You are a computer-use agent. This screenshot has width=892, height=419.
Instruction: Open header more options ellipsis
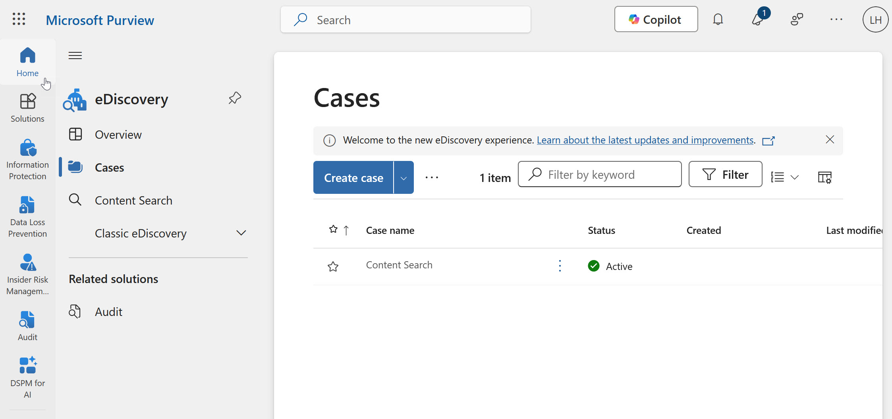[x=836, y=19]
